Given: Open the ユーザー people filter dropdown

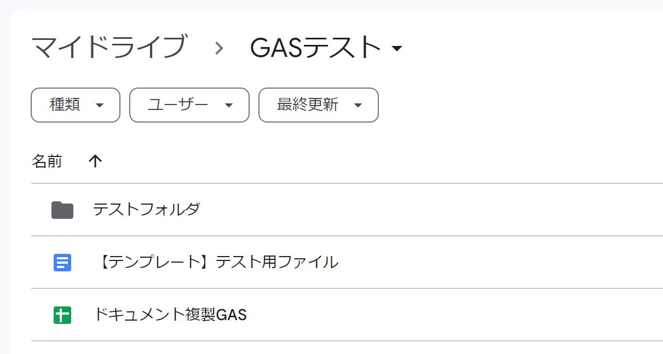Looking at the screenshot, I should coord(189,105).
